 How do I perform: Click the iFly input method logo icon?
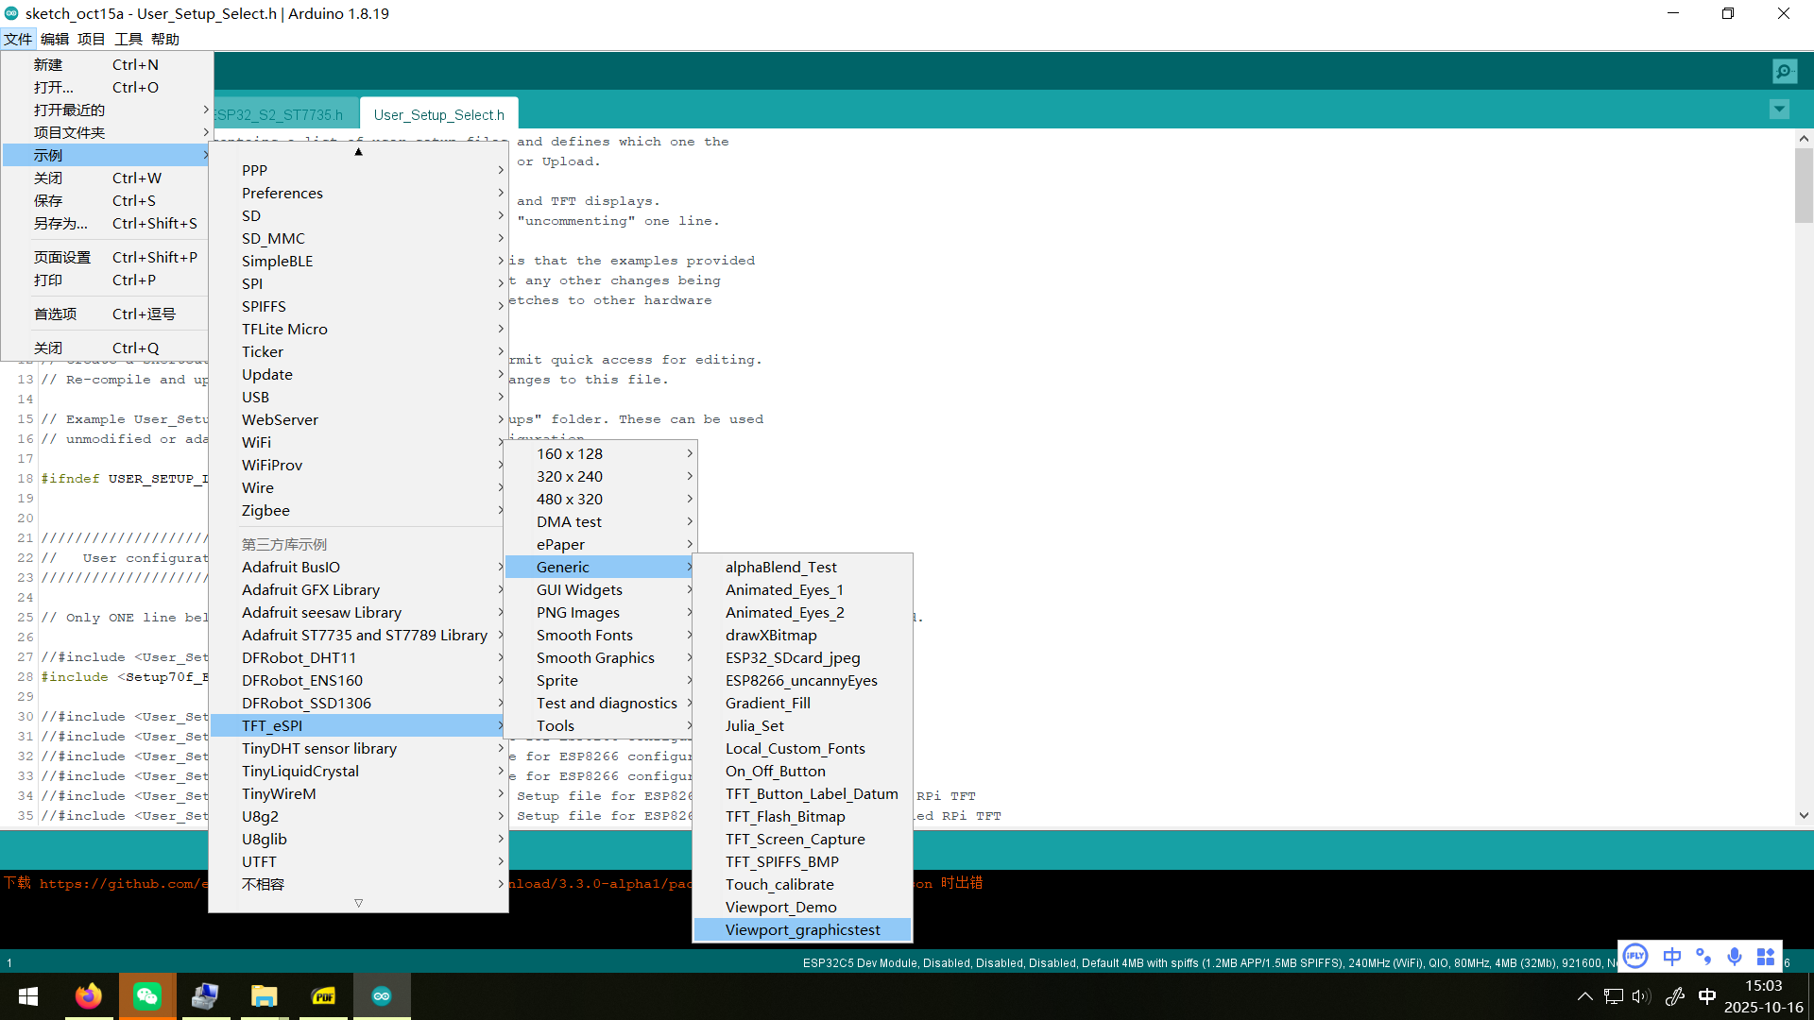1635,956
